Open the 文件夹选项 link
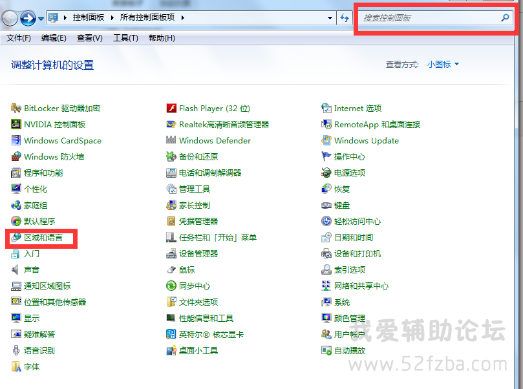Screen dimensions: 523x389 (198, 302)
